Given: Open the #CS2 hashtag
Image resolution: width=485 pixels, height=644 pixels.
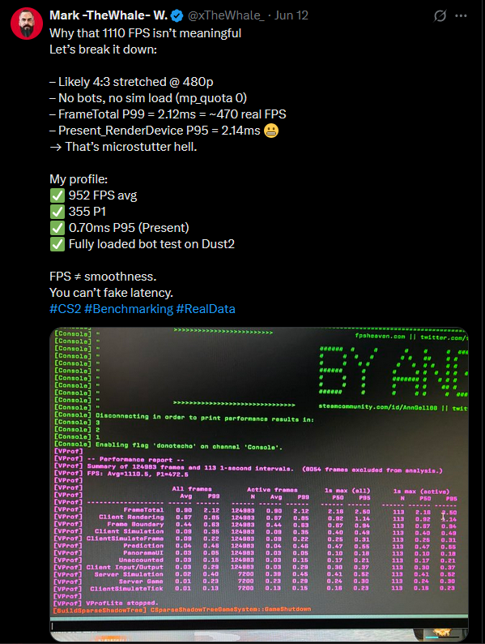Looking at the screenshot, I should 66,309.
